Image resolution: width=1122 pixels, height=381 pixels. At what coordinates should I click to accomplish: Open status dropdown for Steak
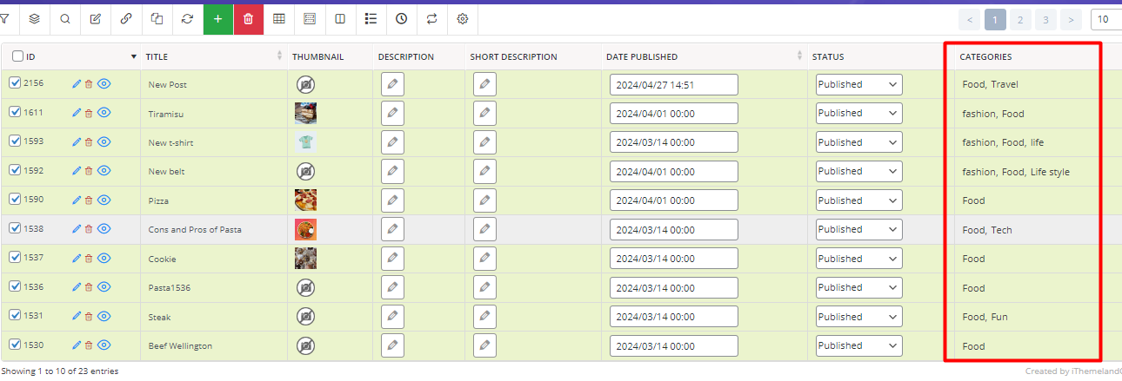click(x=858, y=317)
